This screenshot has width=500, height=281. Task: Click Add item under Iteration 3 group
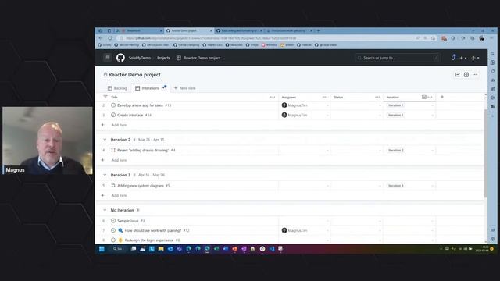tap(119, 196)
